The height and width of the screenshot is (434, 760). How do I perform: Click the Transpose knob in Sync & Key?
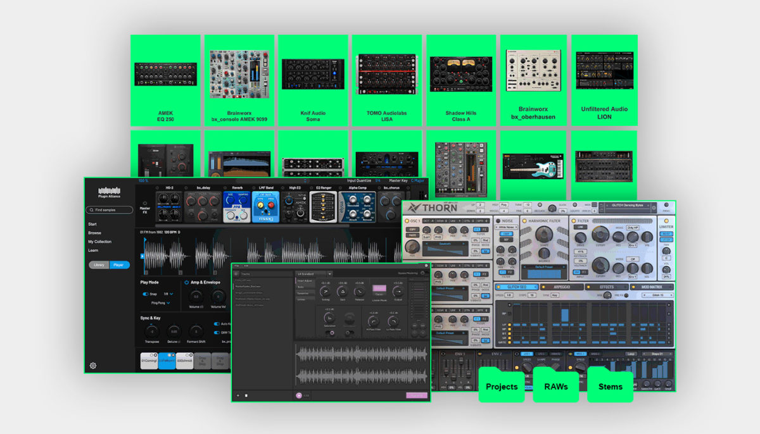(152, 331)
